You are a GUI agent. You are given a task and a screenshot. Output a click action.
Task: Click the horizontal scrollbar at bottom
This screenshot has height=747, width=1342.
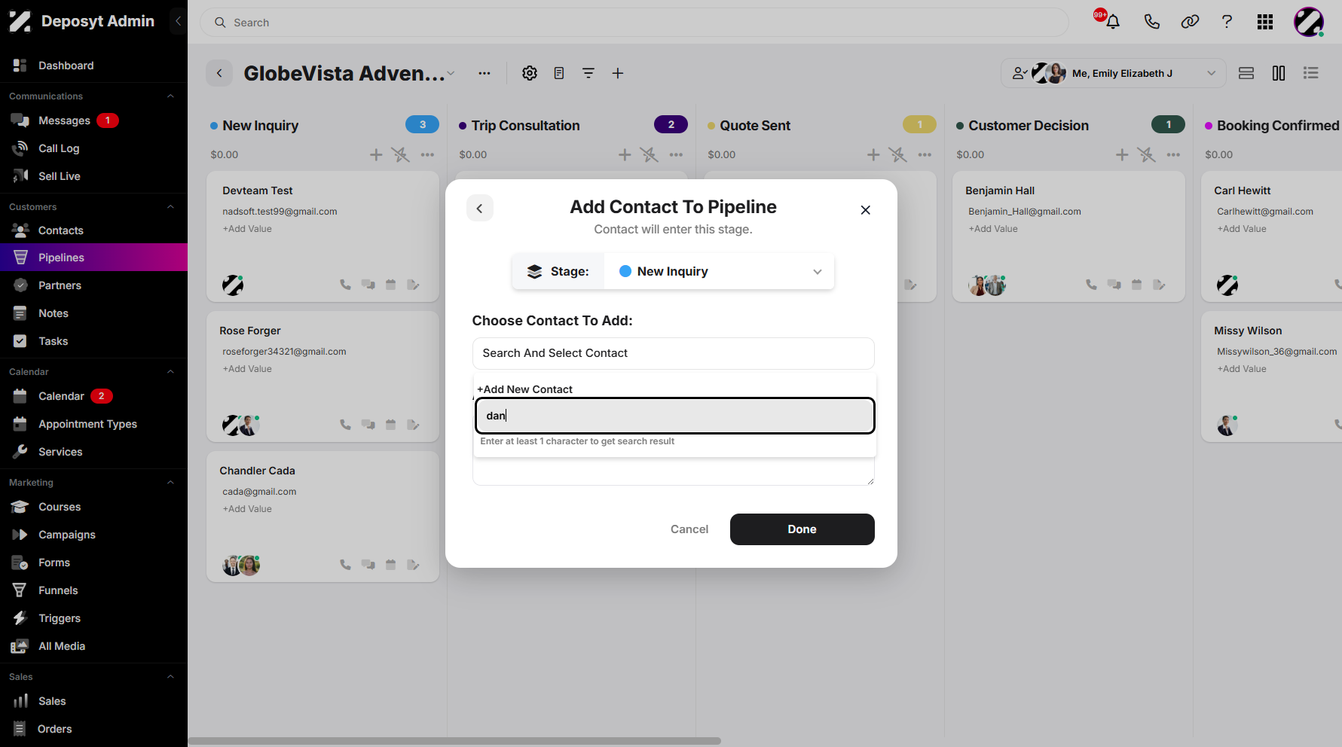[x=454, y=741]
